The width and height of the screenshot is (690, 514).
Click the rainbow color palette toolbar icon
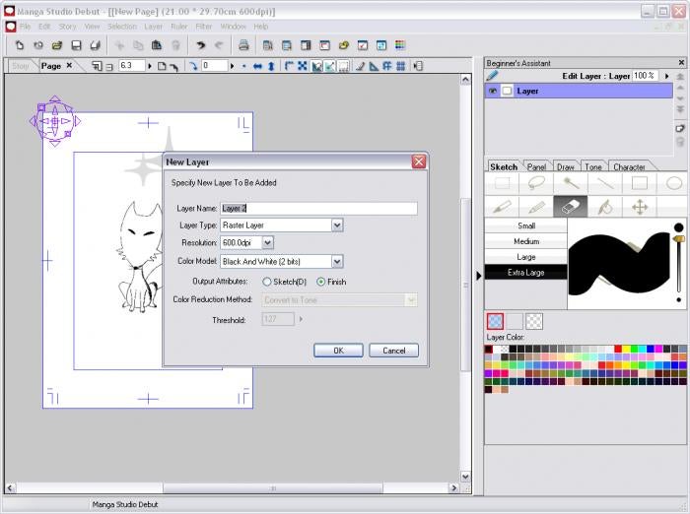[x=400, y=45]
